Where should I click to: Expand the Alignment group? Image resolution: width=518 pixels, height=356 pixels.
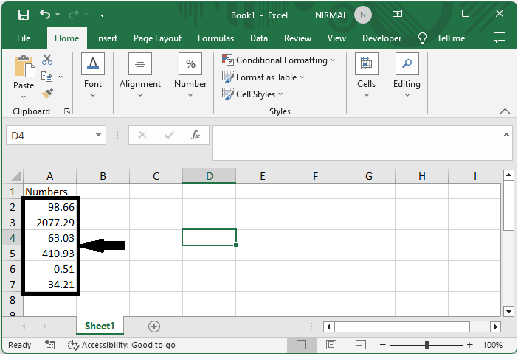coord(140,76)
